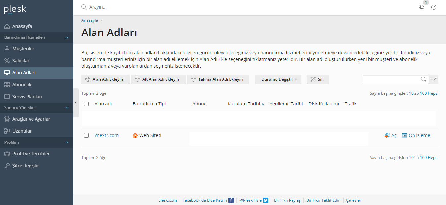Click the search magnifier in list filter box

pos(423,79)
